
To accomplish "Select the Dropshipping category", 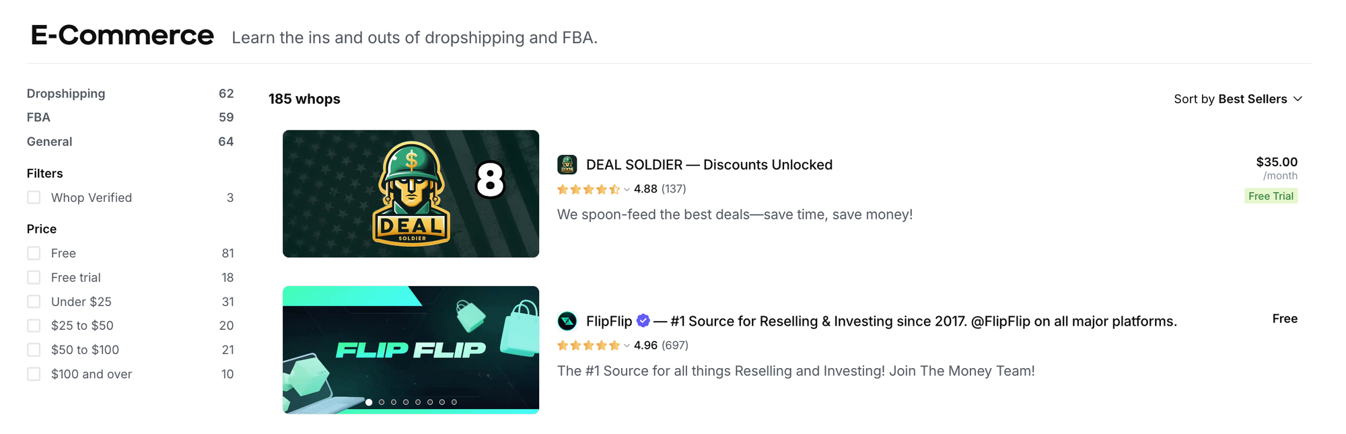I will point(65,94).
